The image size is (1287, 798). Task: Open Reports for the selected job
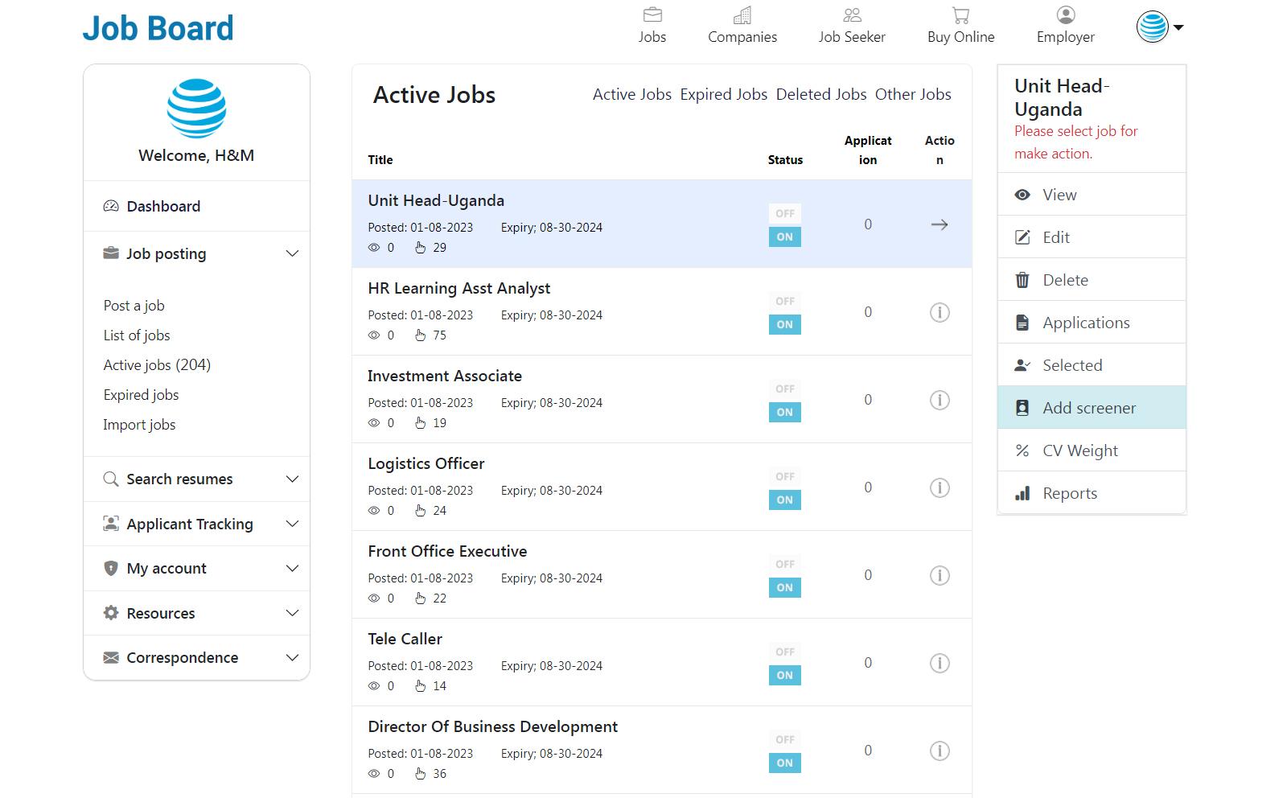[x=1069, y=492]
